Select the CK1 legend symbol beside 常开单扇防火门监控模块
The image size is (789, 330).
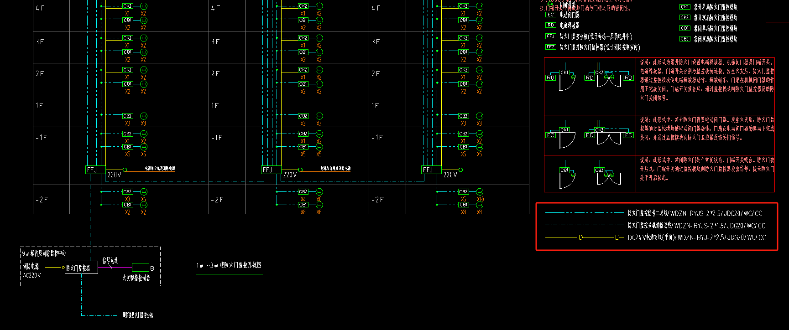tap(685, 7)
